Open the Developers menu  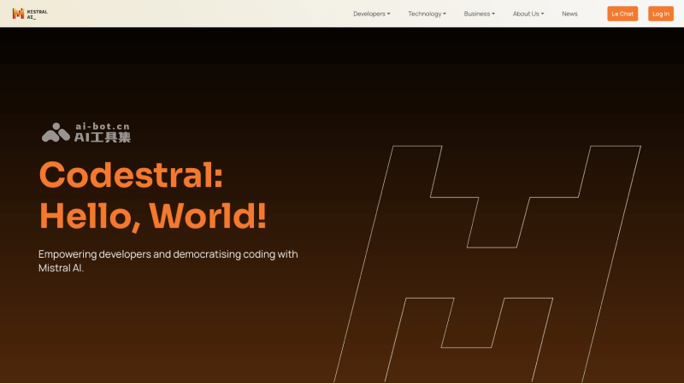pyautogui.click(x=369, y=14)
